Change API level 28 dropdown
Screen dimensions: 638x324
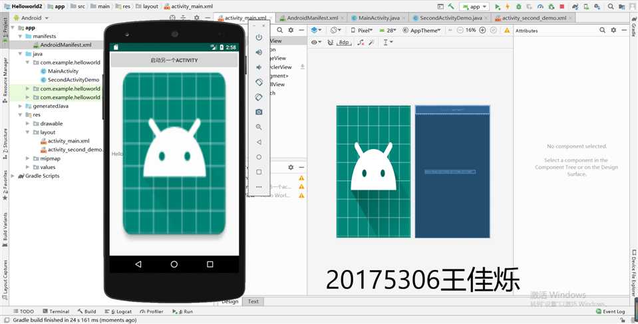pyautogui.click(x=388, y=30)
